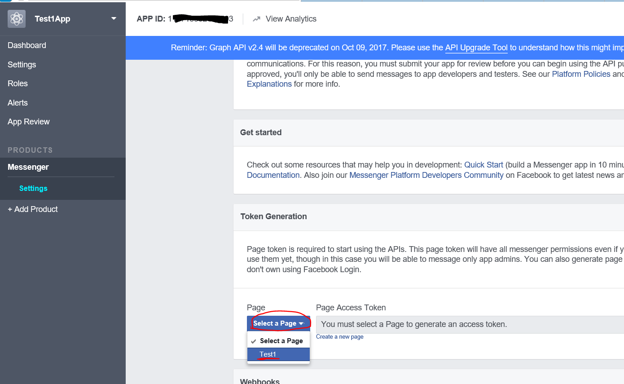Expand the Test1App app switcher arrow

114,18
